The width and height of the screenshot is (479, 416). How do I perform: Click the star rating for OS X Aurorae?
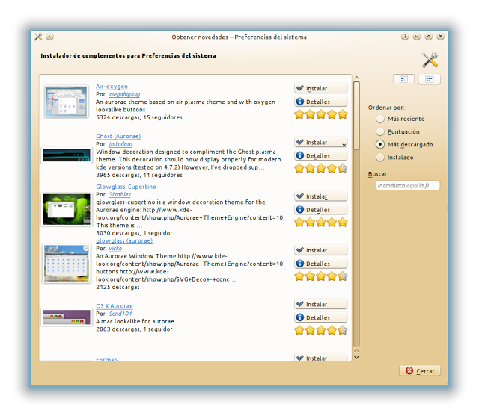[x=320, y=330]
